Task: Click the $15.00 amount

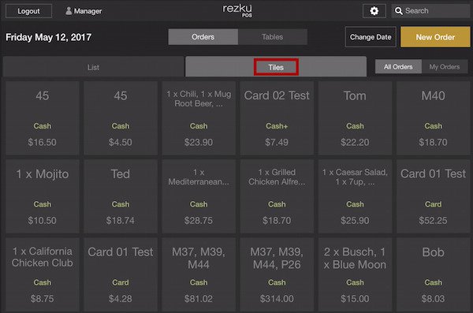Action: (x=355, y=299)
